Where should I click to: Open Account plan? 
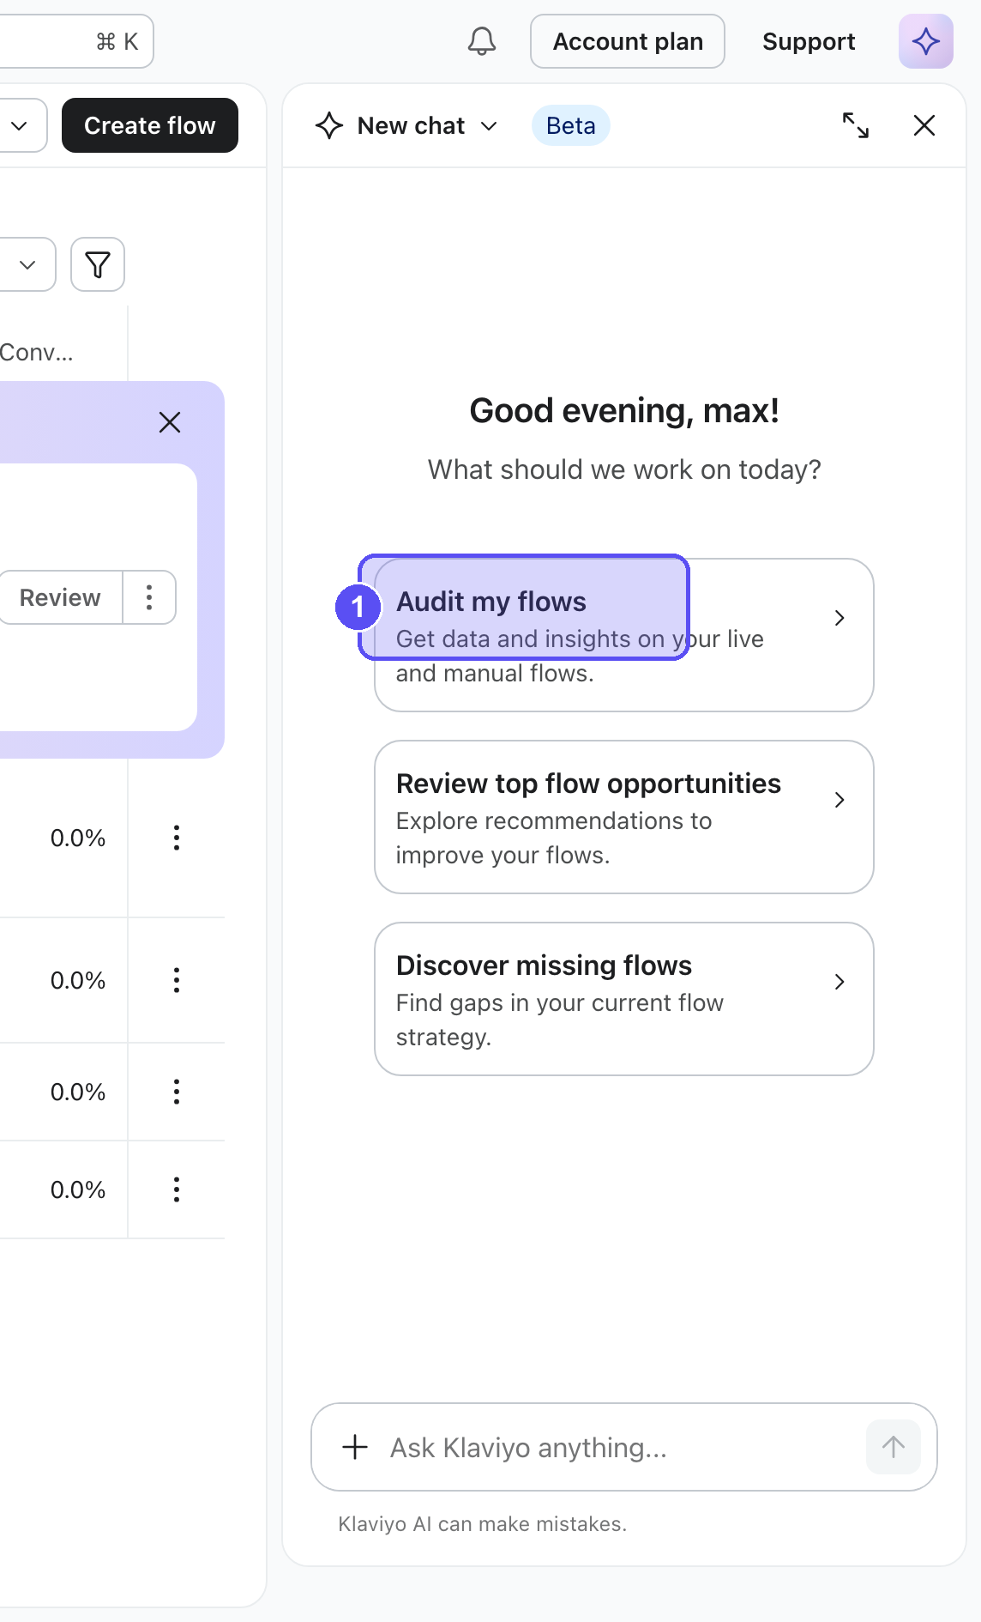[x=628, y=41]
